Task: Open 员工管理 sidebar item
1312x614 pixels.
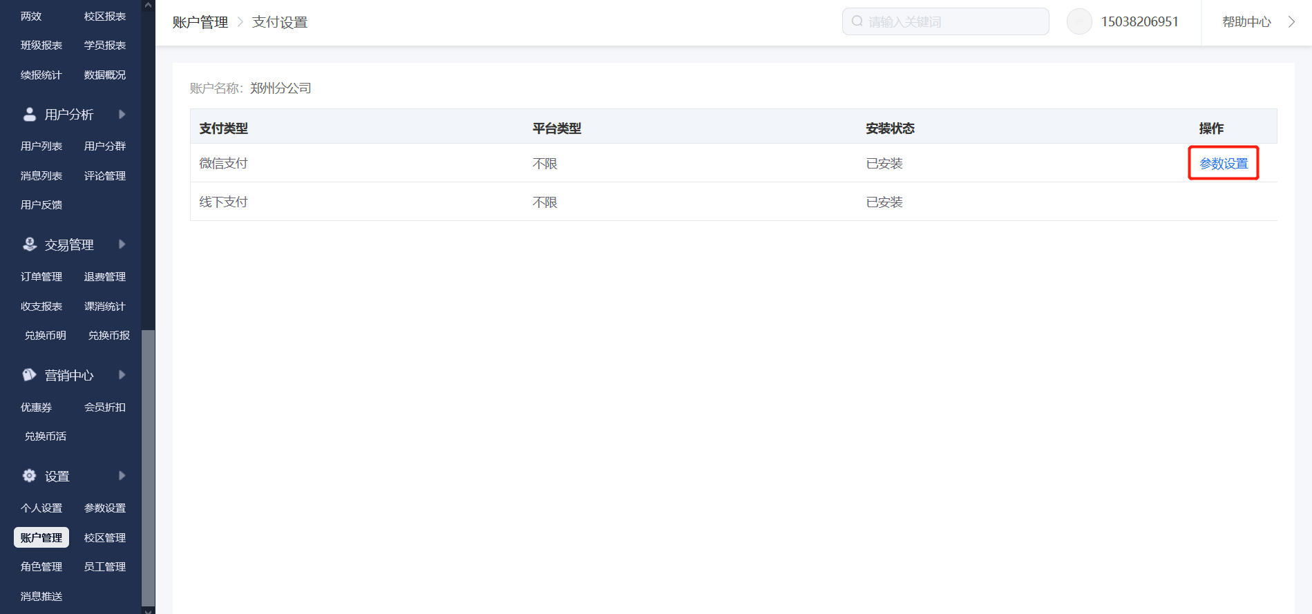Action: click(105, 567)
